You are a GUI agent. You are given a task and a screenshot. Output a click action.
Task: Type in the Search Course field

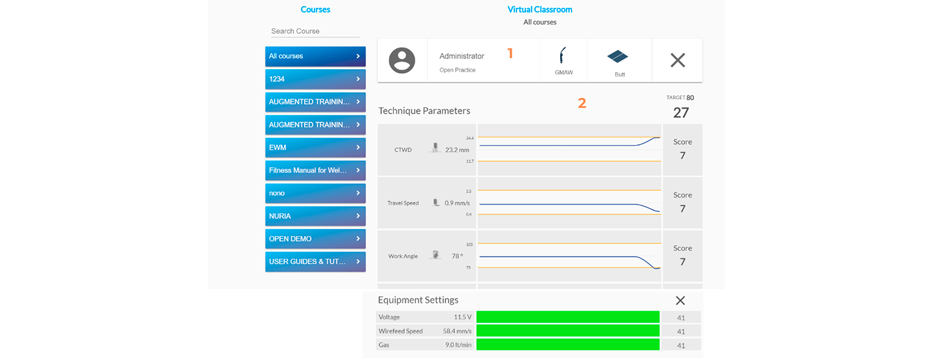click(315, 31)
